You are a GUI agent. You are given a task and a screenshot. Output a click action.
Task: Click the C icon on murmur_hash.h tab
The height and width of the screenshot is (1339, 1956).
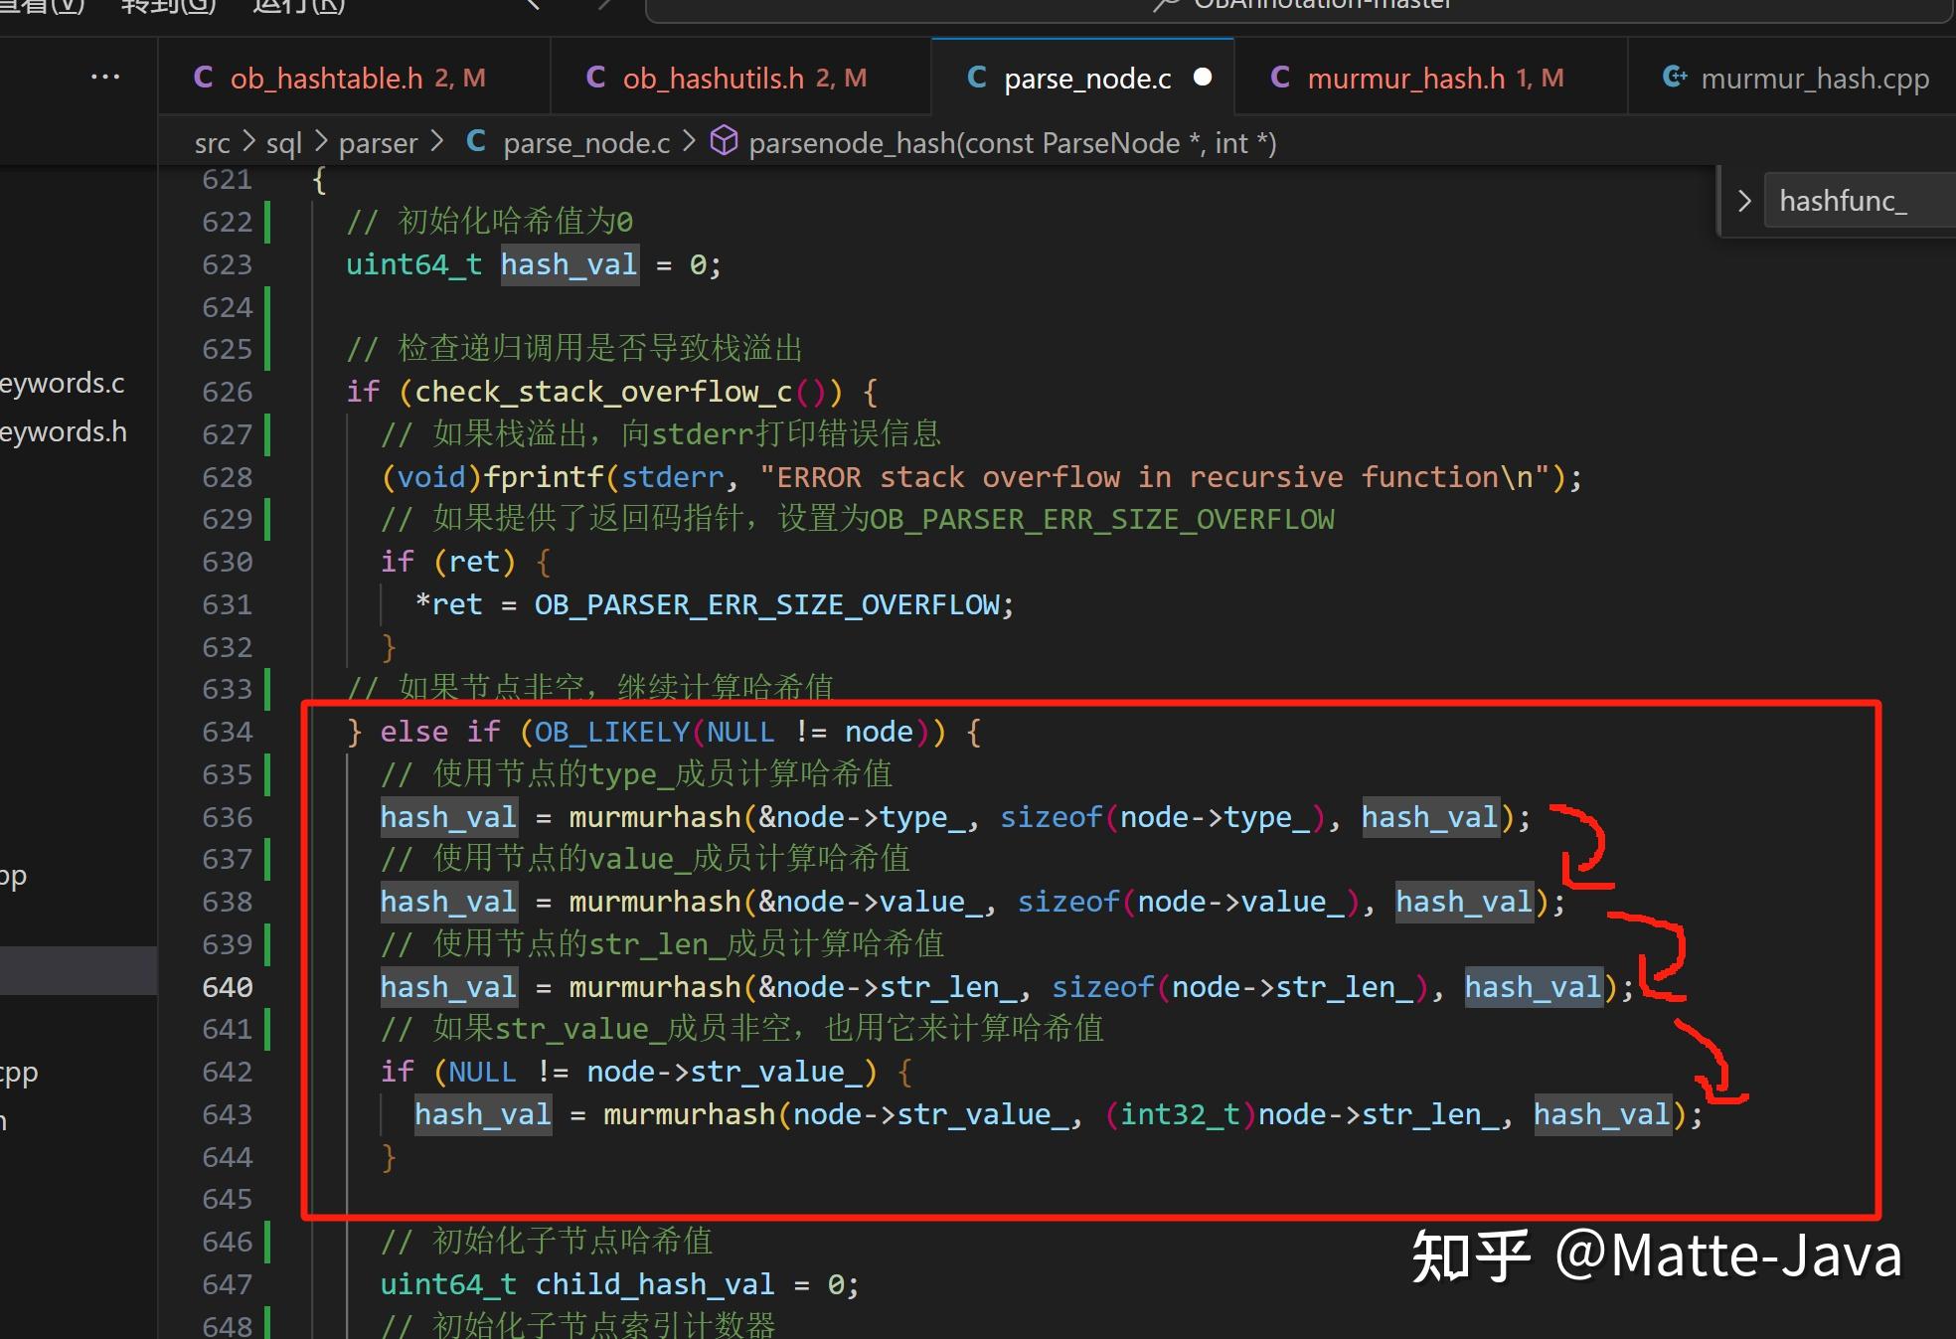[1280, 77]
